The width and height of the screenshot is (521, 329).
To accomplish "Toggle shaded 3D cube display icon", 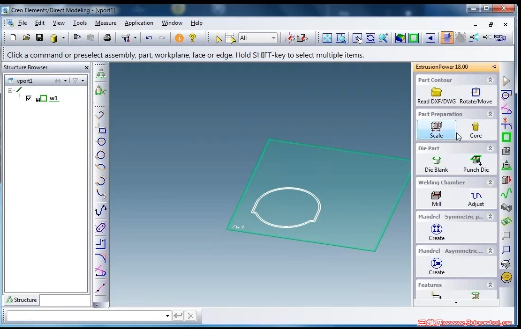I will (x=400, y=38).
